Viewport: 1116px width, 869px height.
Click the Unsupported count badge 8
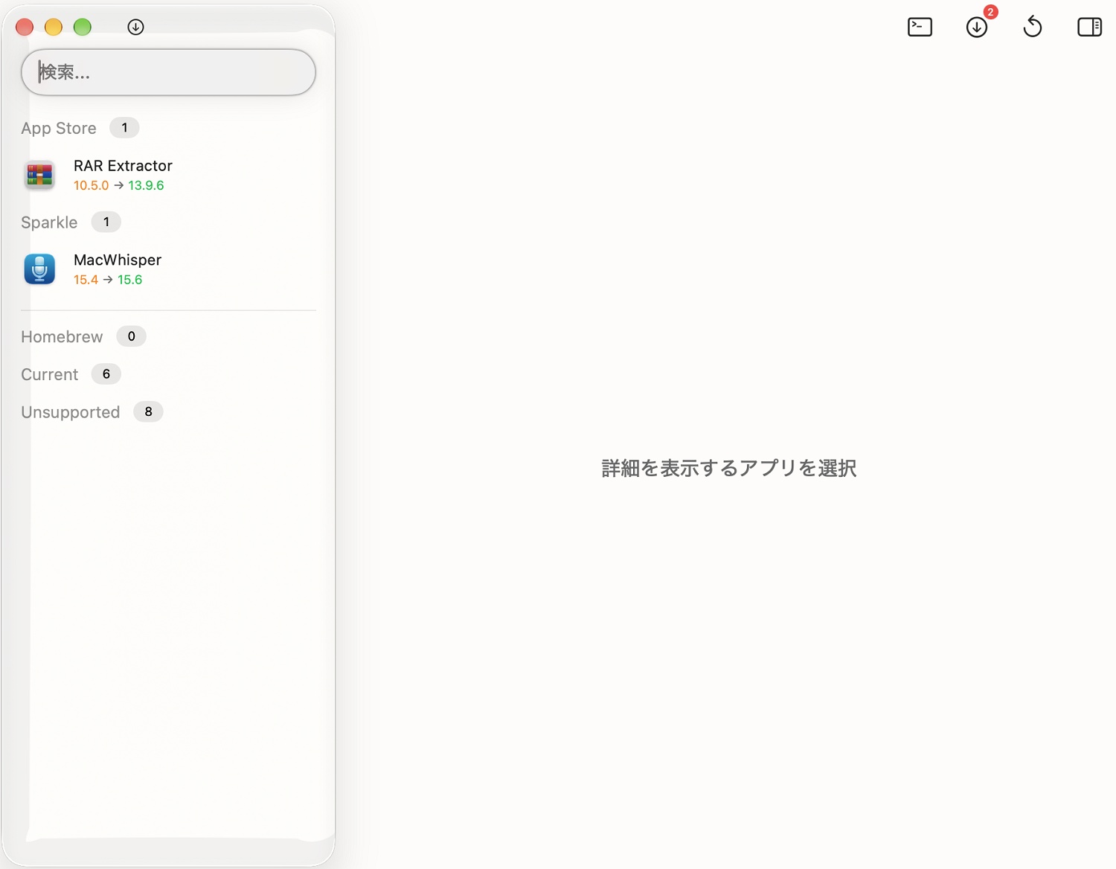(x=148, y=411)
